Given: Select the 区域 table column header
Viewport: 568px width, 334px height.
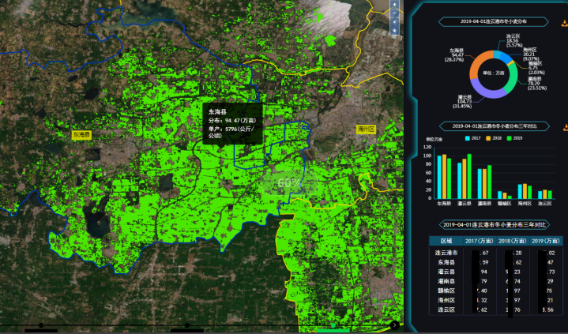Looking at the screenshot, I should pos(446,241).
